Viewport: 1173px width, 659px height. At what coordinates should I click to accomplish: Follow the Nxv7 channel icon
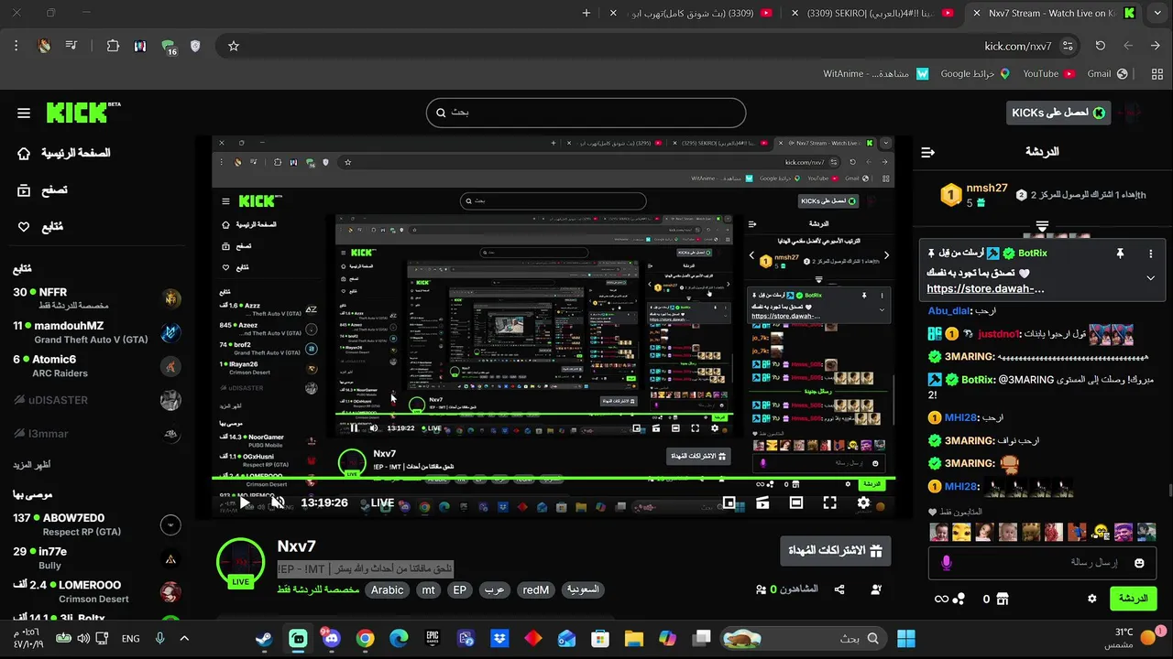[876, 590]
